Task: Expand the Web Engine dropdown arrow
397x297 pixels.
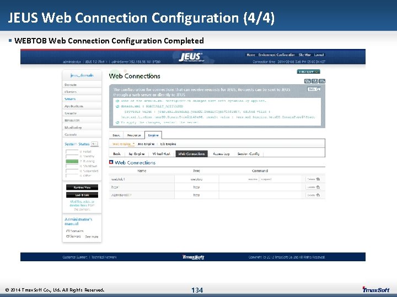Action: point(133,144)
